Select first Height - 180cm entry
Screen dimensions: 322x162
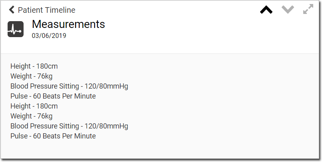coord(34,66)
